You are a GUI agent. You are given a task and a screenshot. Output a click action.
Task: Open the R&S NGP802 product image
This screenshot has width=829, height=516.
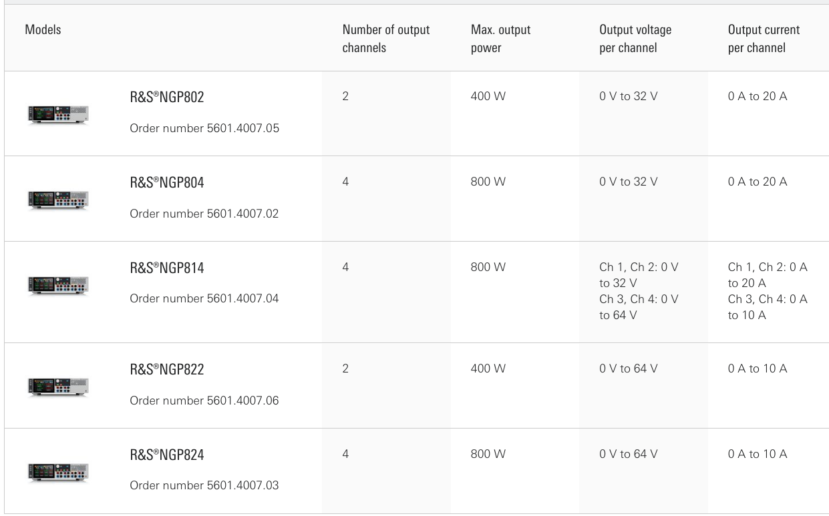(58, 114)
